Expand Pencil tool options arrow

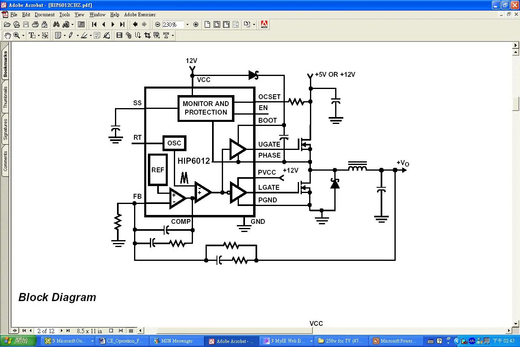click(77, 36)
